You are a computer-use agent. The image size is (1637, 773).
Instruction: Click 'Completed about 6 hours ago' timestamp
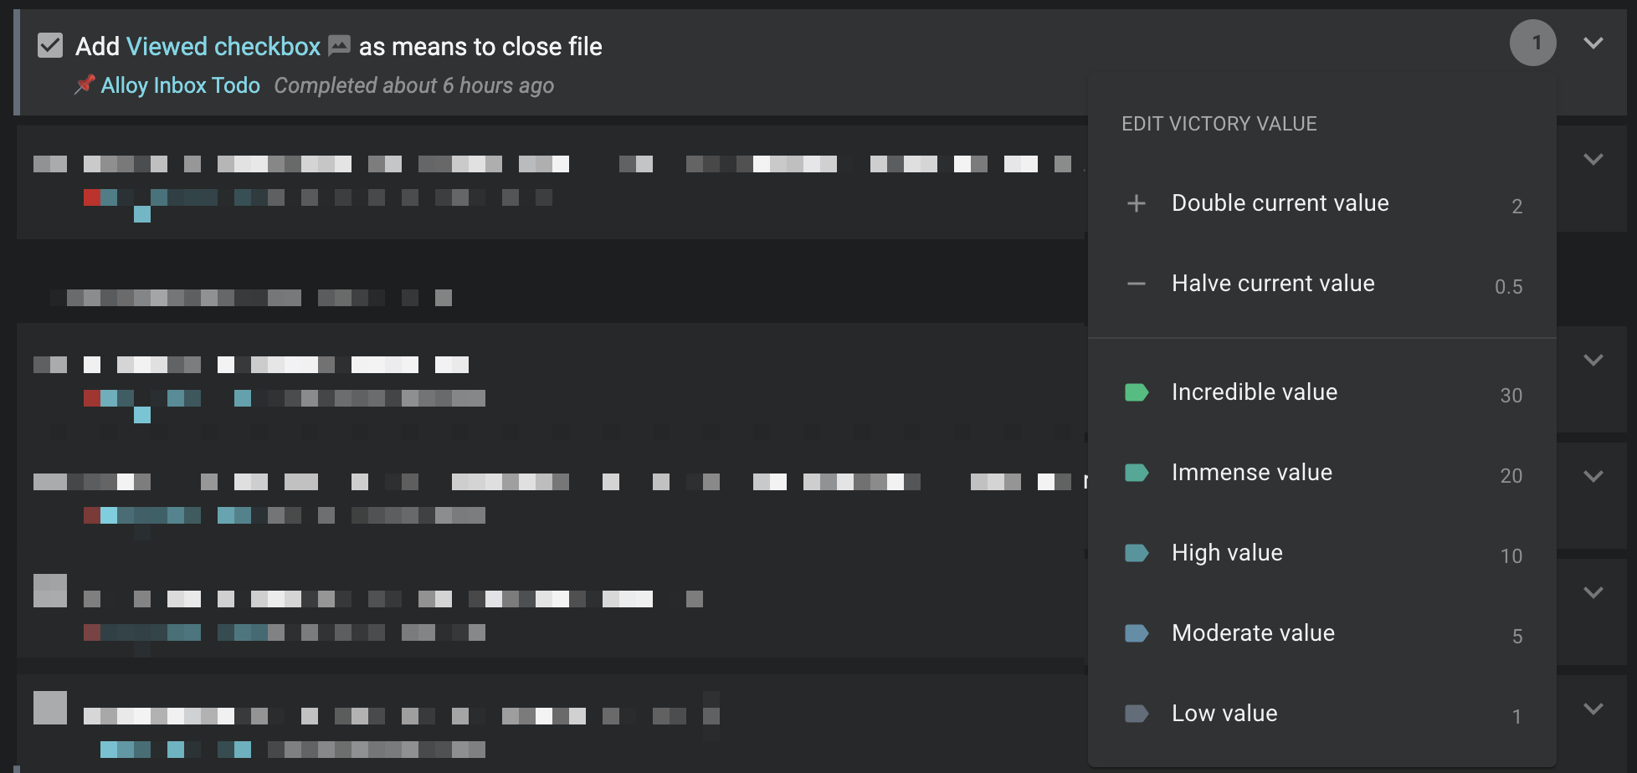(x=413, y=85)
